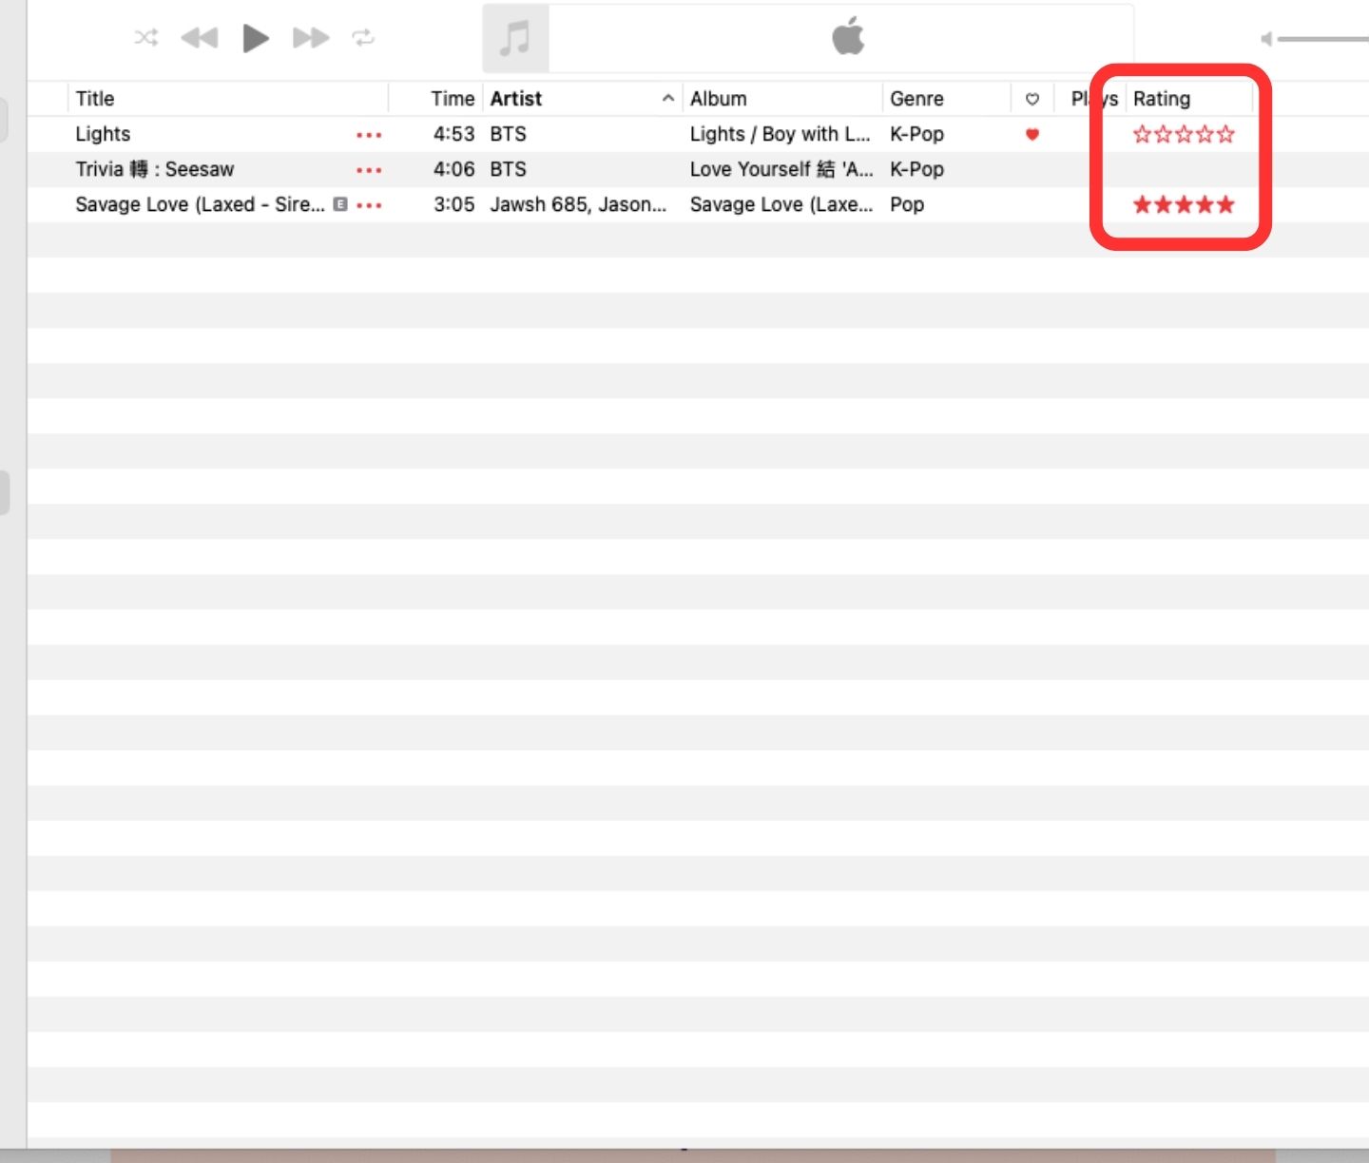Change the five-star rating of Savage Love
The width and height of the screenshot is (1369, 1163).
tap(1184, 204)
